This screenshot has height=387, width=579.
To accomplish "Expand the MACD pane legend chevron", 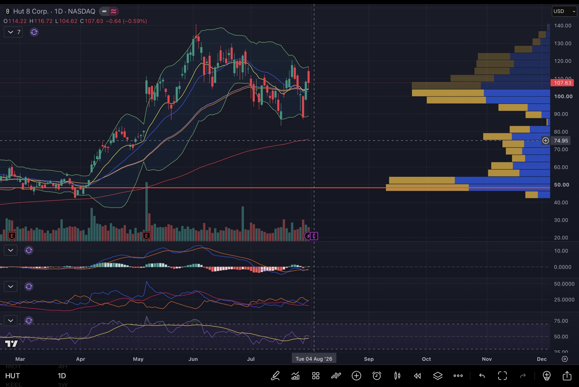I will 11,250.
